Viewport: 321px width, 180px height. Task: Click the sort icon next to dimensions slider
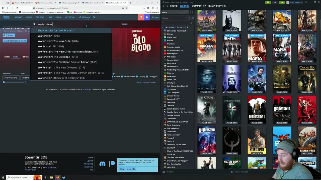coord(26,82)
